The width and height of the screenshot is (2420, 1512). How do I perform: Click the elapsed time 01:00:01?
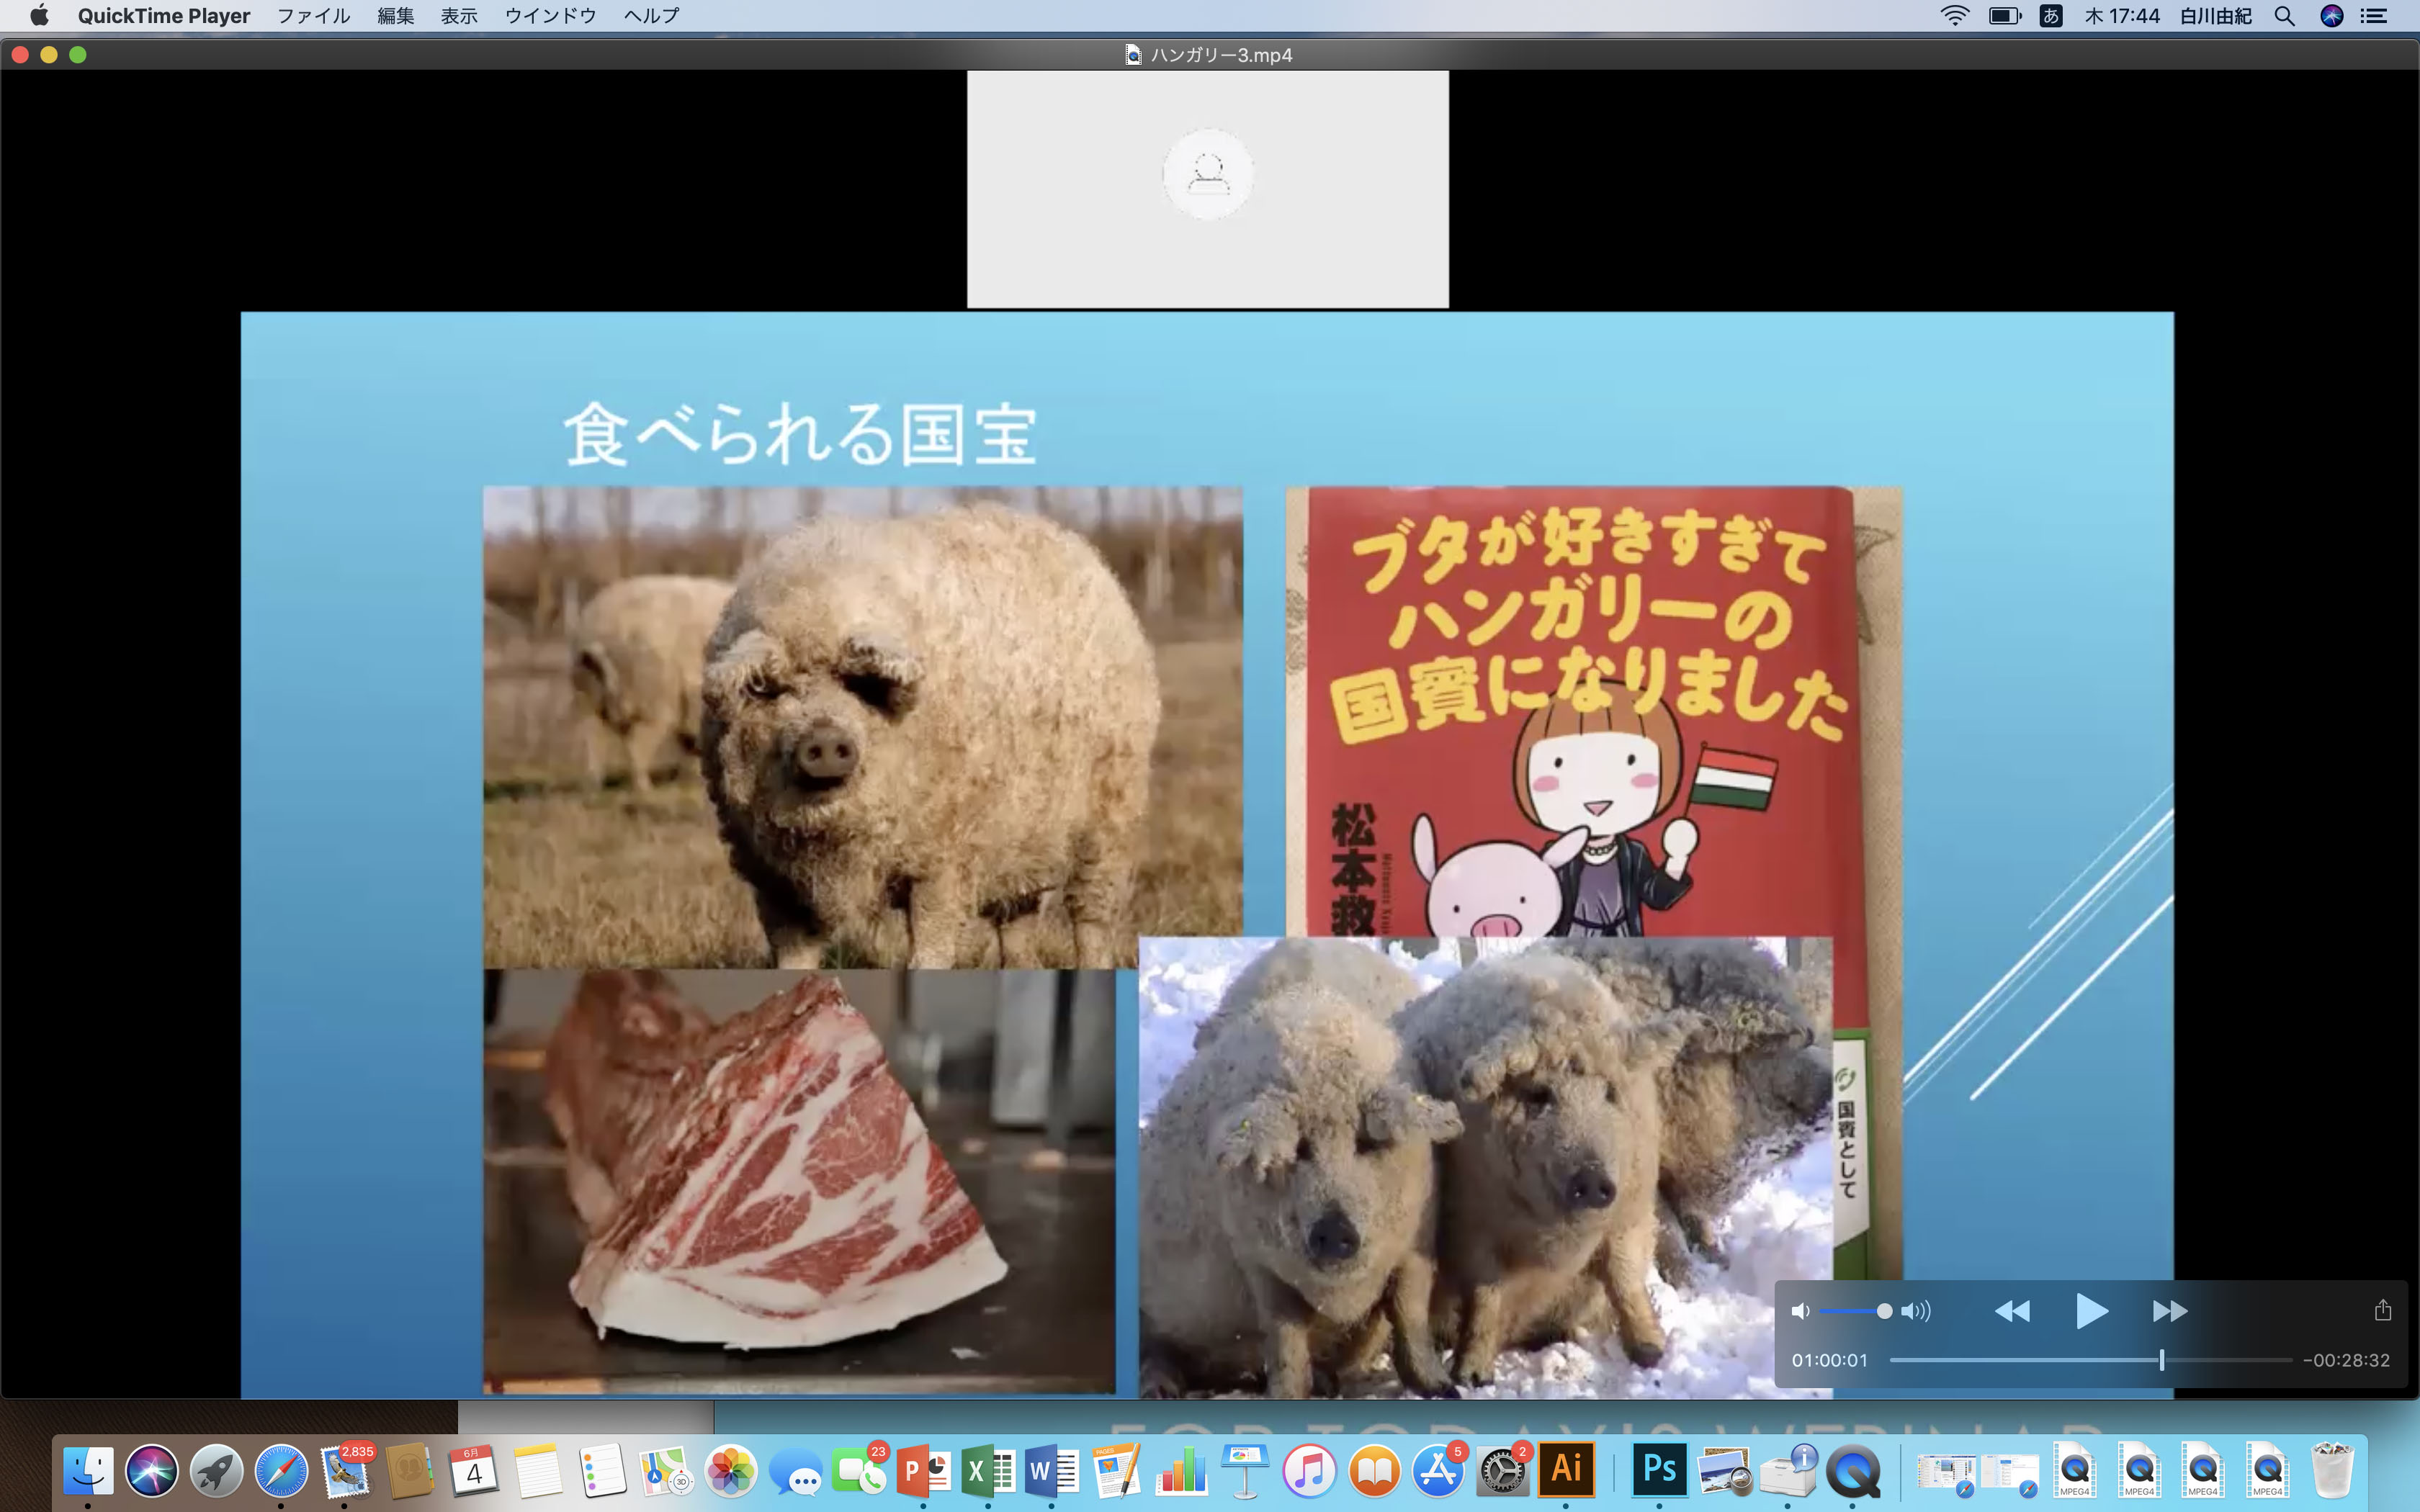pyautogui.click(x=1829, y=1360)
